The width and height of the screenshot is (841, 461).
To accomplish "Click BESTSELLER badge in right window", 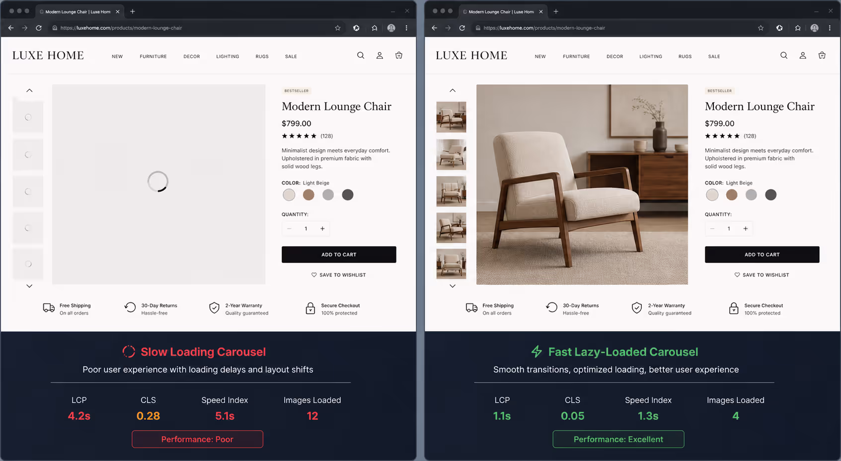I will pyautogui.click(x=720, y=91).
